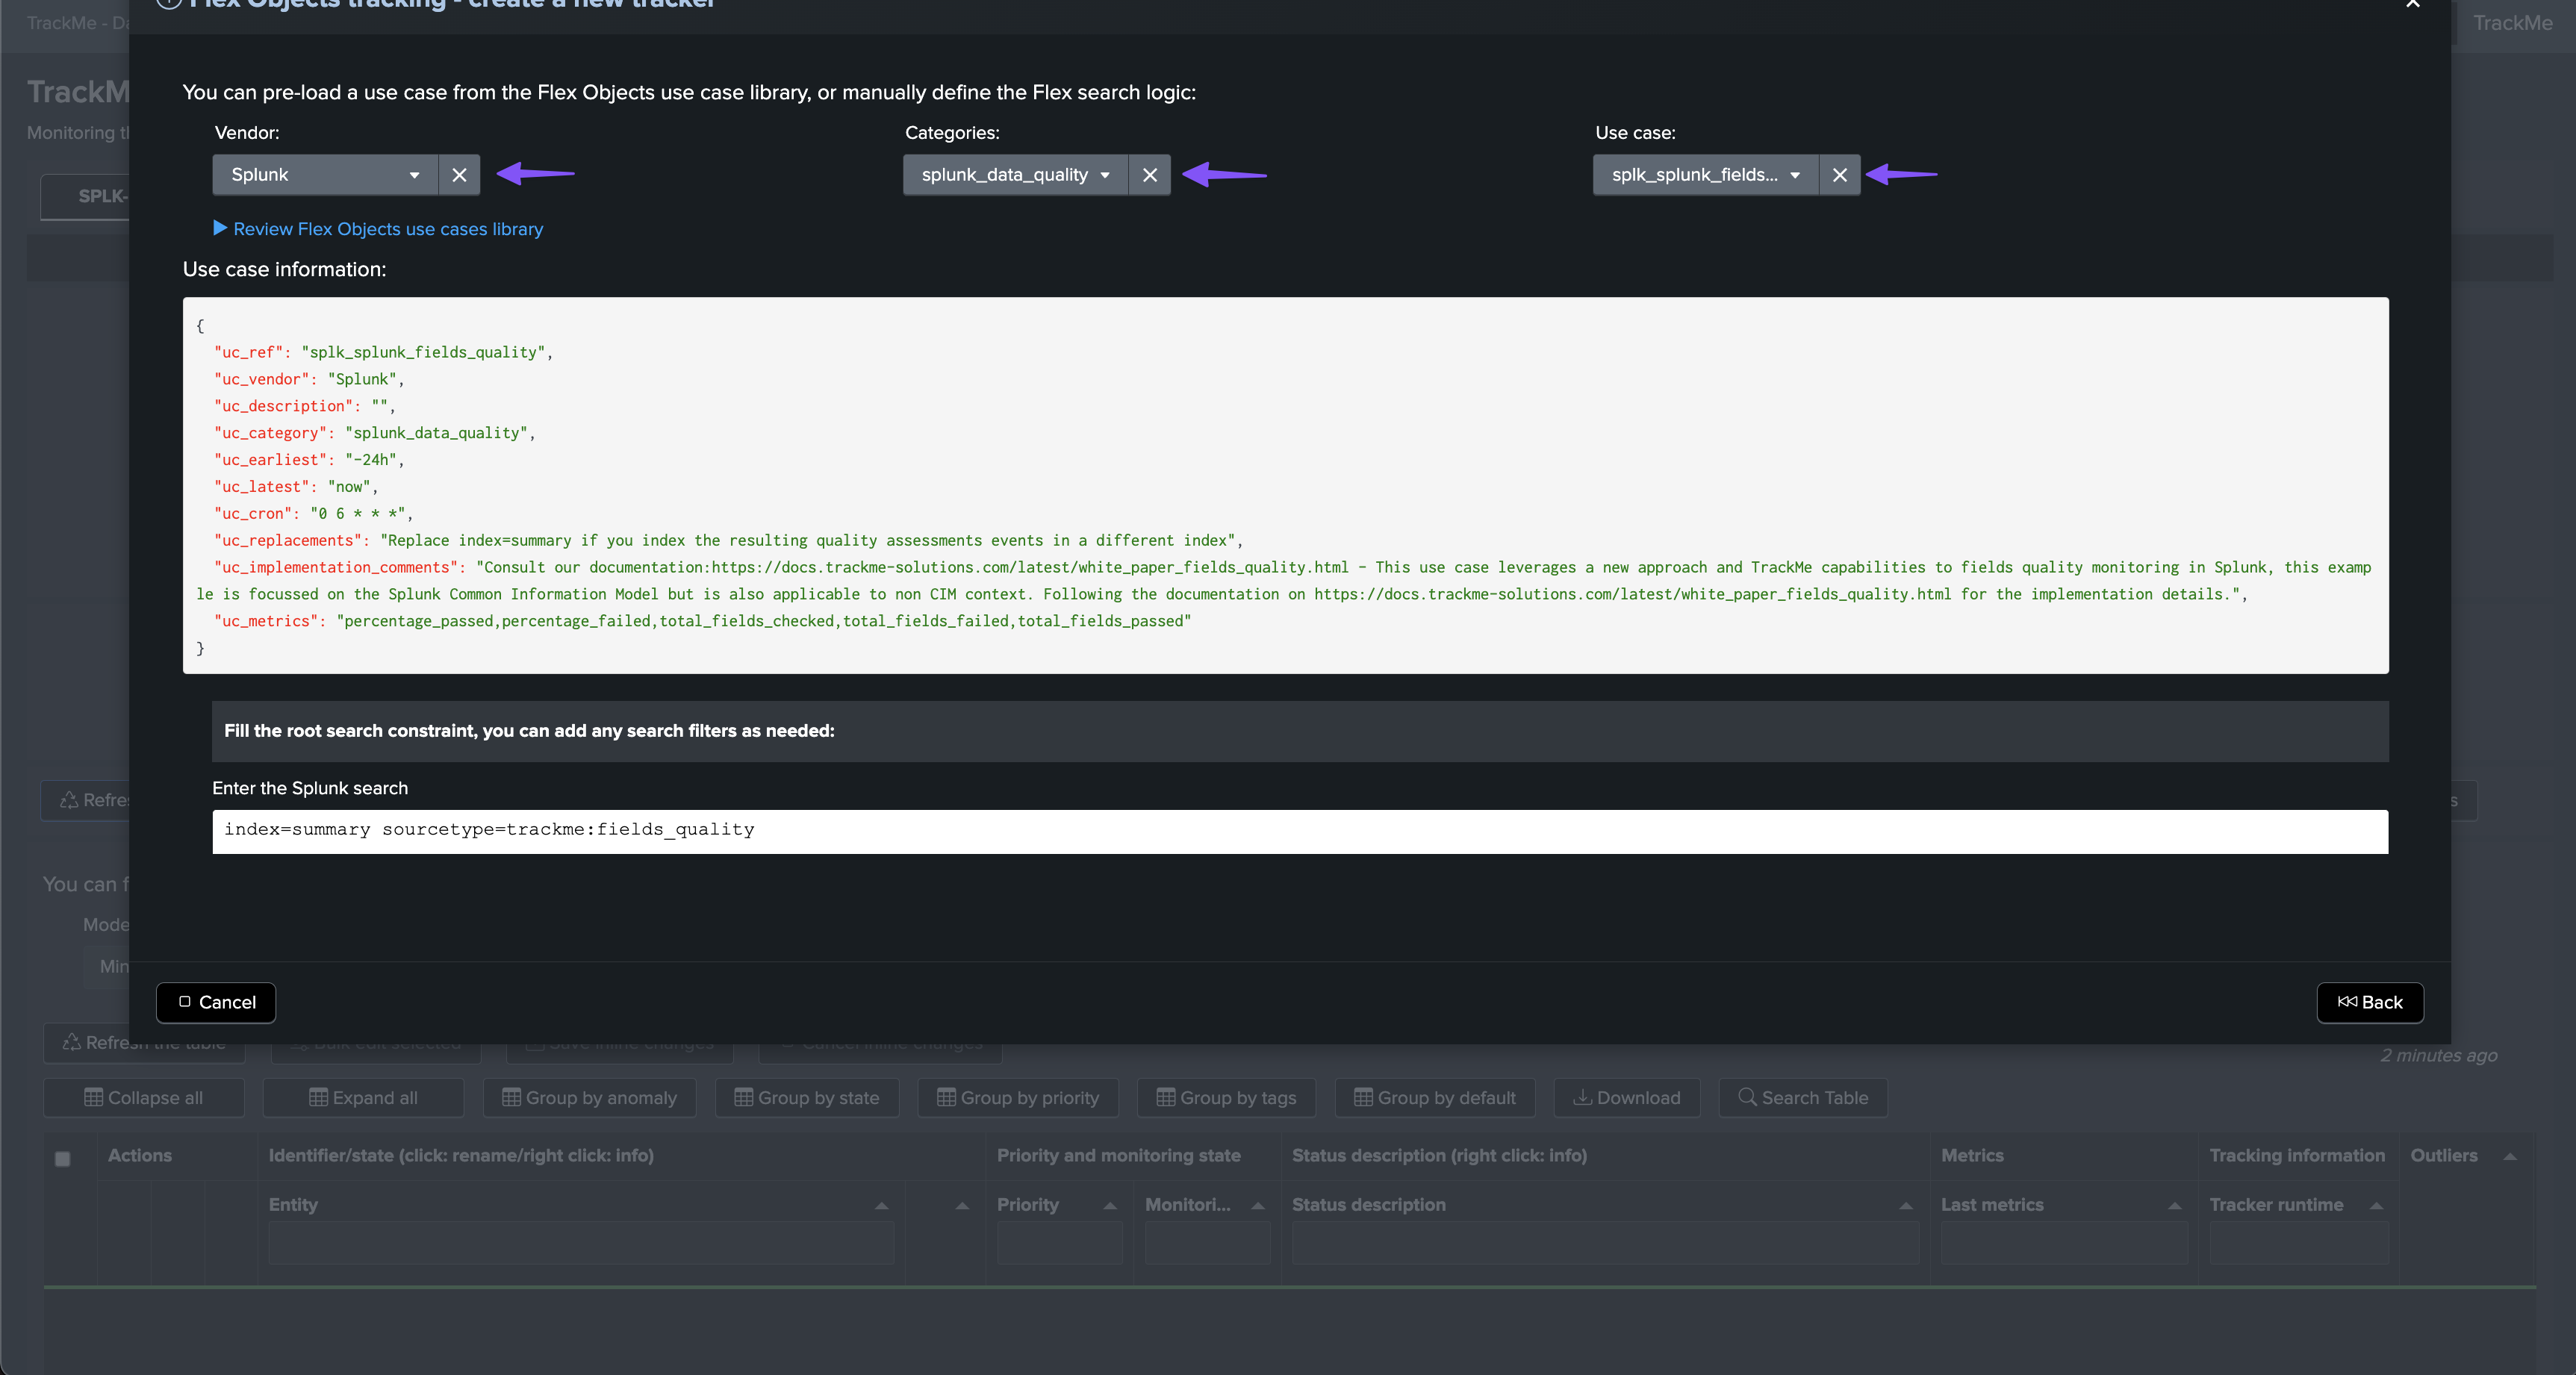Click Collapse all in the background table

[x=144, y=1097]
